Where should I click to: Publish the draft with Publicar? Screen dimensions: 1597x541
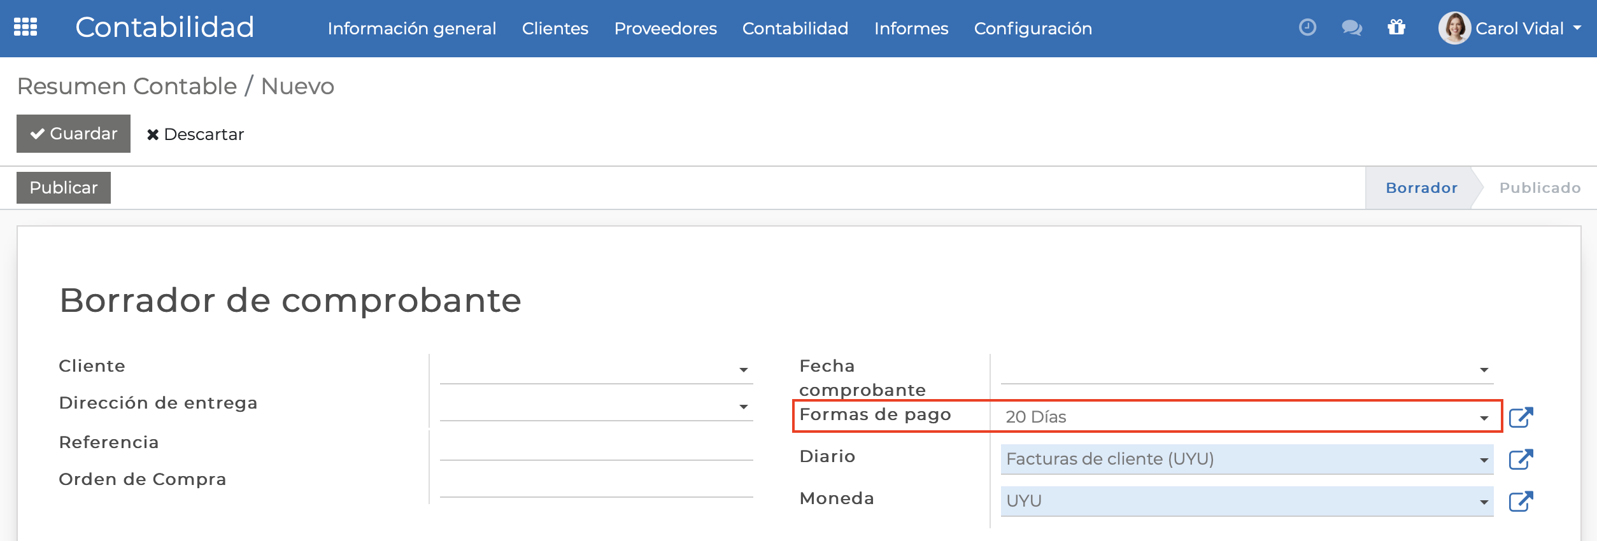click(63, 187)
